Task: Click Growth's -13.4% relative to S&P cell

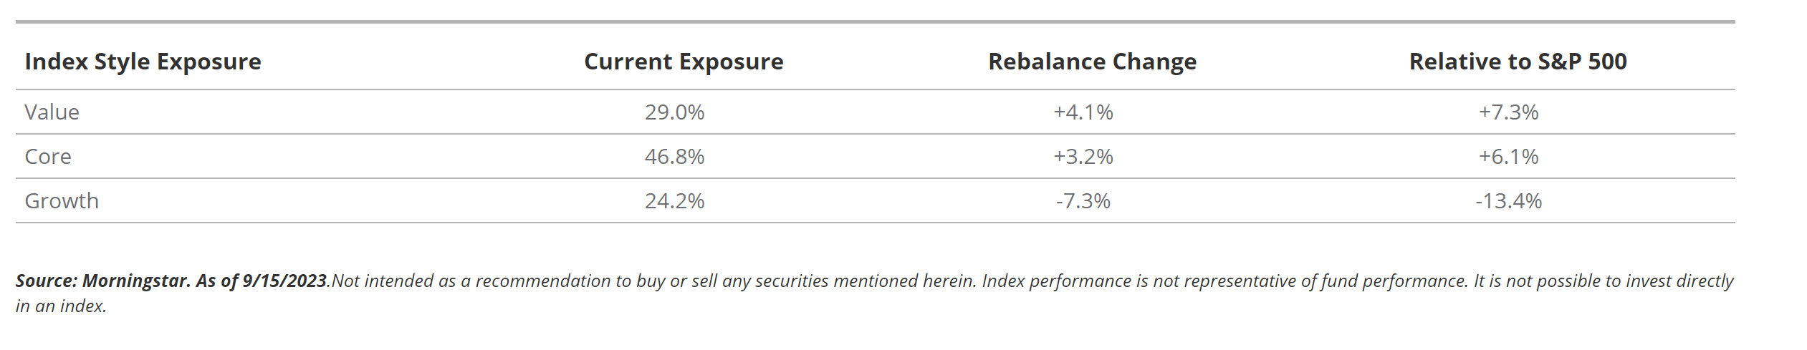Action: [x=1508, y=201]
